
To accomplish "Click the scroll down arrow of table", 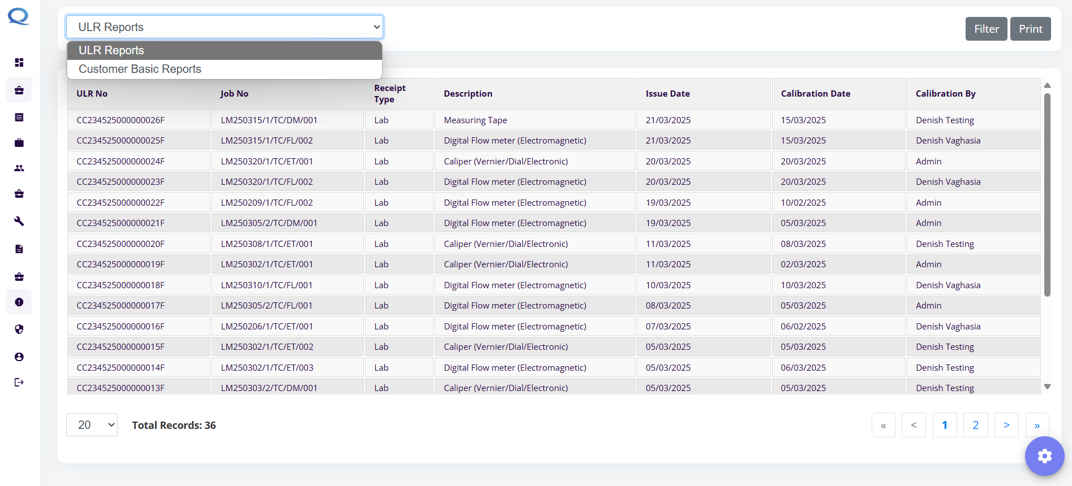I will (x=1047, y=387).
